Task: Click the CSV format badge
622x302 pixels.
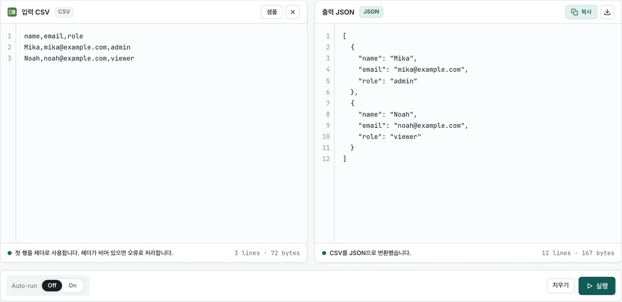Action: click(64, 12)
